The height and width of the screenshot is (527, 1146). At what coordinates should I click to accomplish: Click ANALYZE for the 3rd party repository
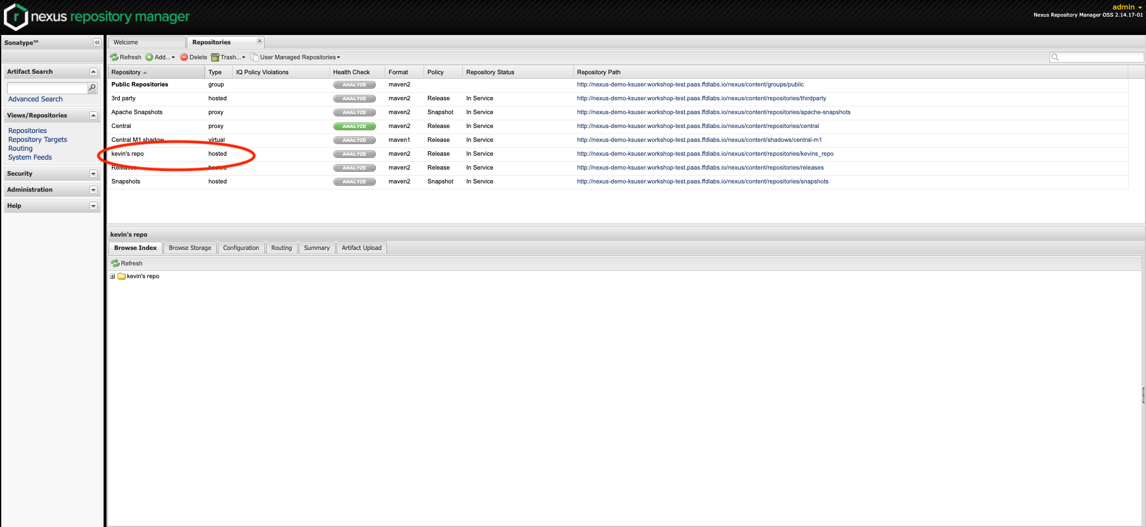tap(354, 99)
